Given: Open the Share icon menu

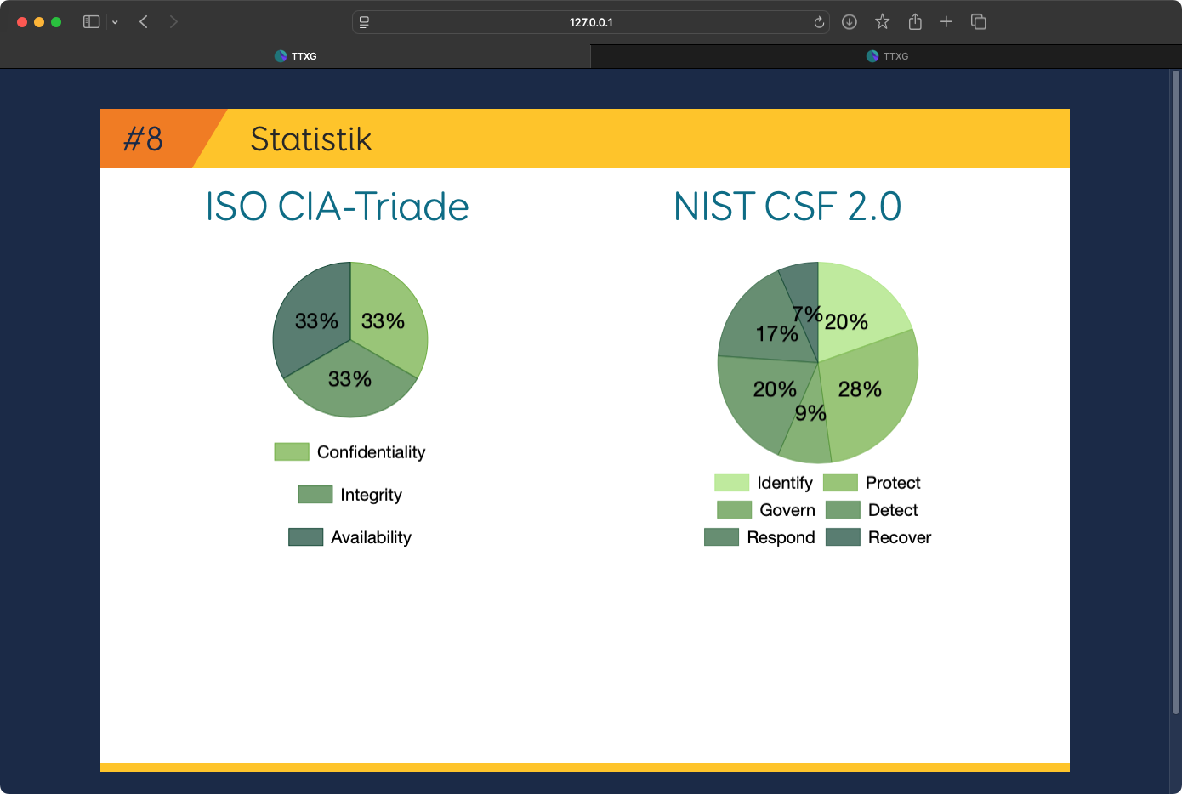Looking at the screenshot, I should click(x=915, y=22).
